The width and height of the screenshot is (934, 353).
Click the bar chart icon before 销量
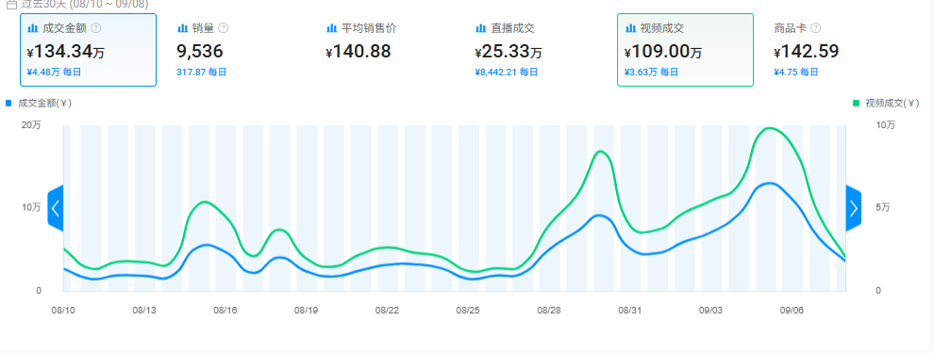click(x=182, y=28)
